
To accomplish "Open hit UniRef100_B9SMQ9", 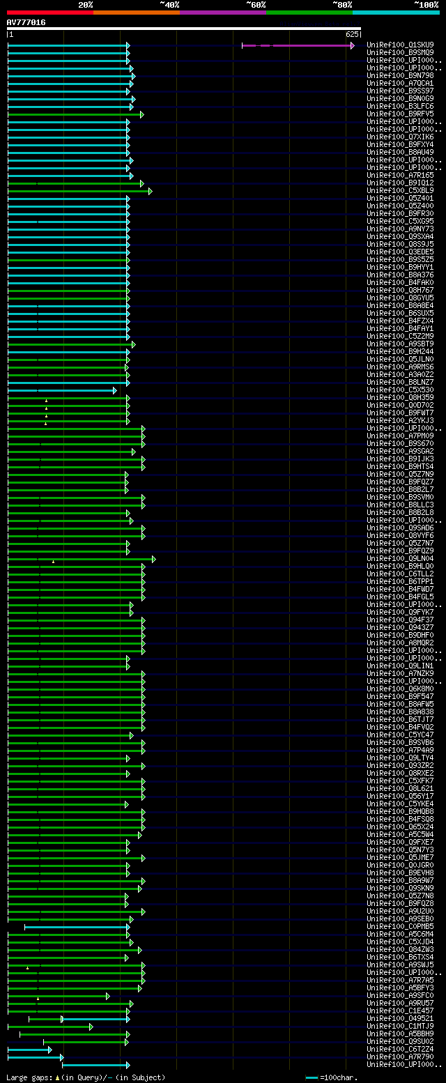I will pyautogui.click(x=400, y=52).
